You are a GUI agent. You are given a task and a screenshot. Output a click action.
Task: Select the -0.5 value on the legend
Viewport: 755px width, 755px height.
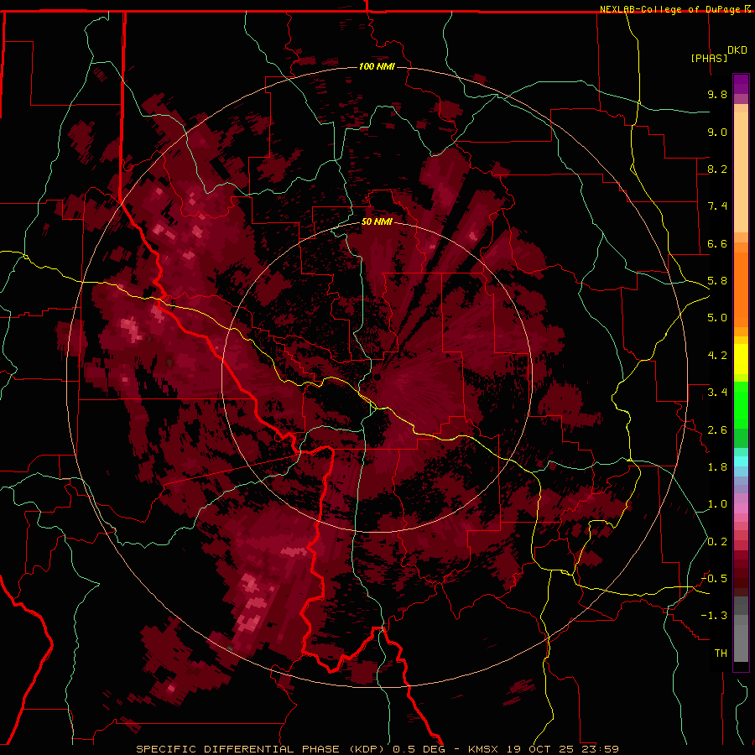(x=714, y=579)
